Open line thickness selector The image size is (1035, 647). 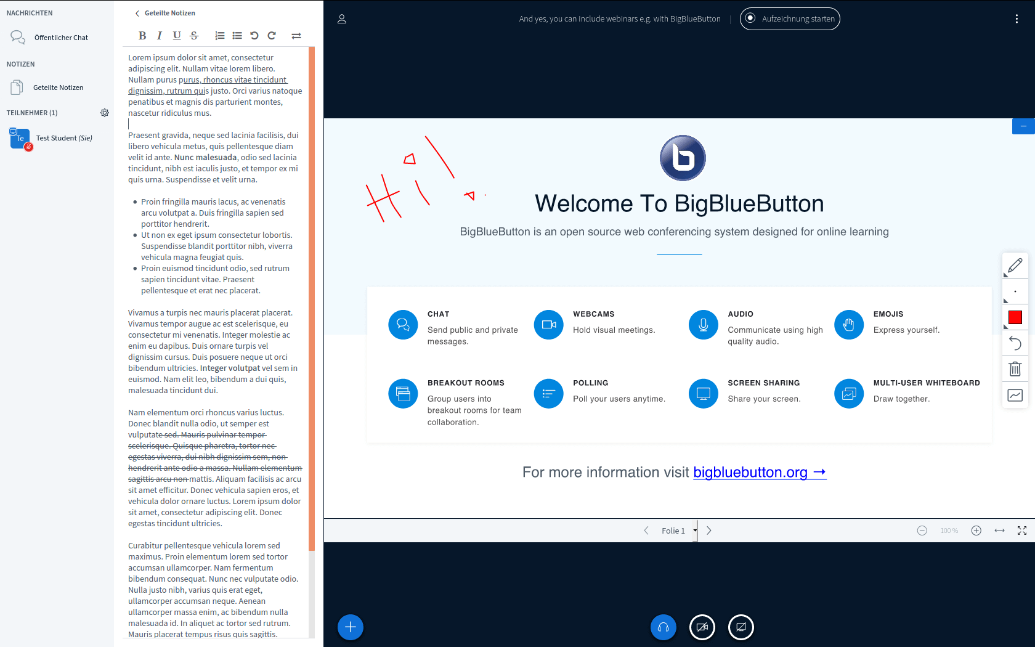1015,291
